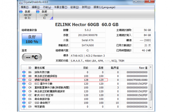Click the drive letter field C:
This screenshot has height=112, width=173.
(x=88, y=50)
